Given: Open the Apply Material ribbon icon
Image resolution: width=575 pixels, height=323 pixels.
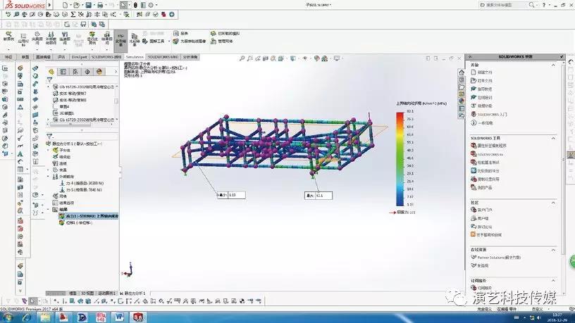Looking at the screenshot, I should click(23, 39).
